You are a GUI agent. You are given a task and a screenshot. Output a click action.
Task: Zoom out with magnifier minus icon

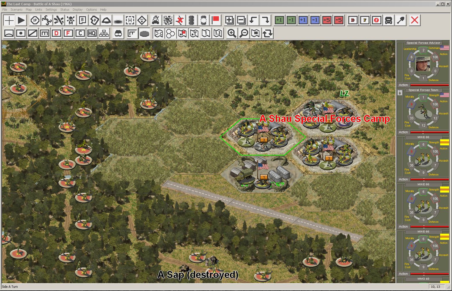point(244,33)
